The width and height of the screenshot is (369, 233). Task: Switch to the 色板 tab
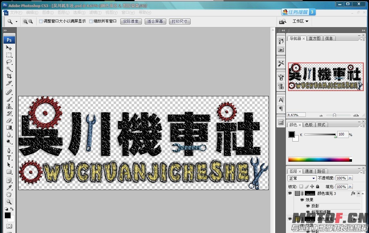tap(309, 125)
